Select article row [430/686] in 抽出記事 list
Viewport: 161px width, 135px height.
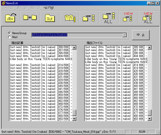(x=41, y=74)
